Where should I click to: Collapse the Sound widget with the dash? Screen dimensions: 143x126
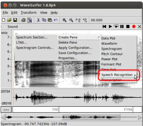[2, 27]
